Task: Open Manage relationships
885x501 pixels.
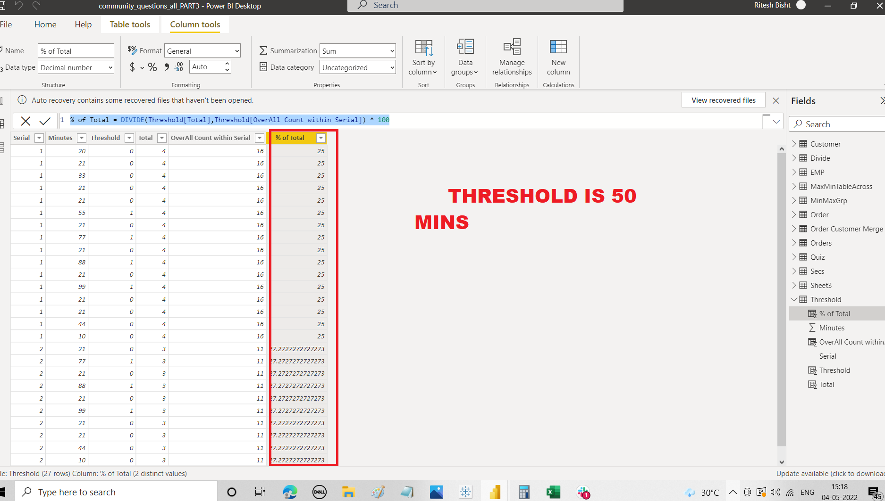Action: 512,57
